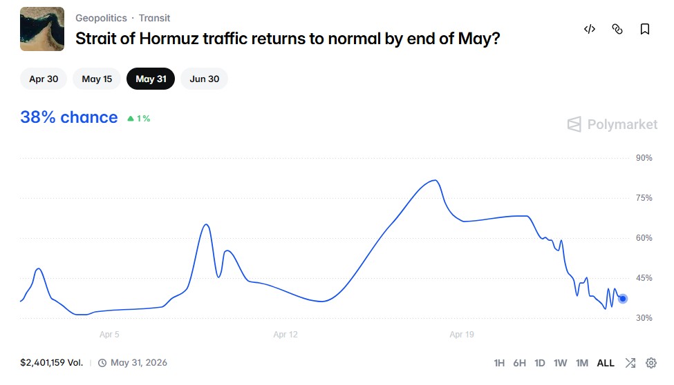Image resolution: width=674 pixels, height=385 pixels.
Task: Select the May 15 date option
Action: point(97,79)
